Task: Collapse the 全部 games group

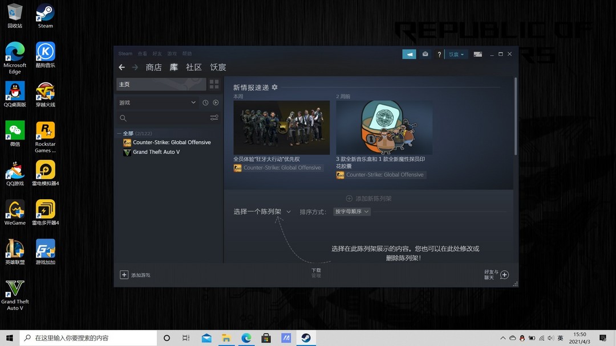Action: pyautogui.click(x=119, y=133)
